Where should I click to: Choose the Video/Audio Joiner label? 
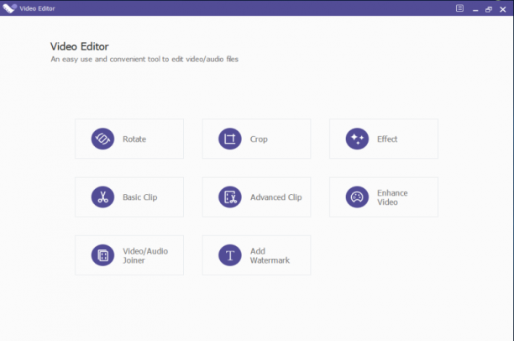click(145, 255)
